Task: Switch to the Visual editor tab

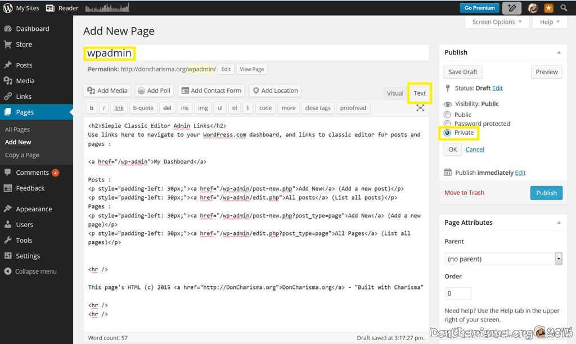Action: (x=395, y=93)
